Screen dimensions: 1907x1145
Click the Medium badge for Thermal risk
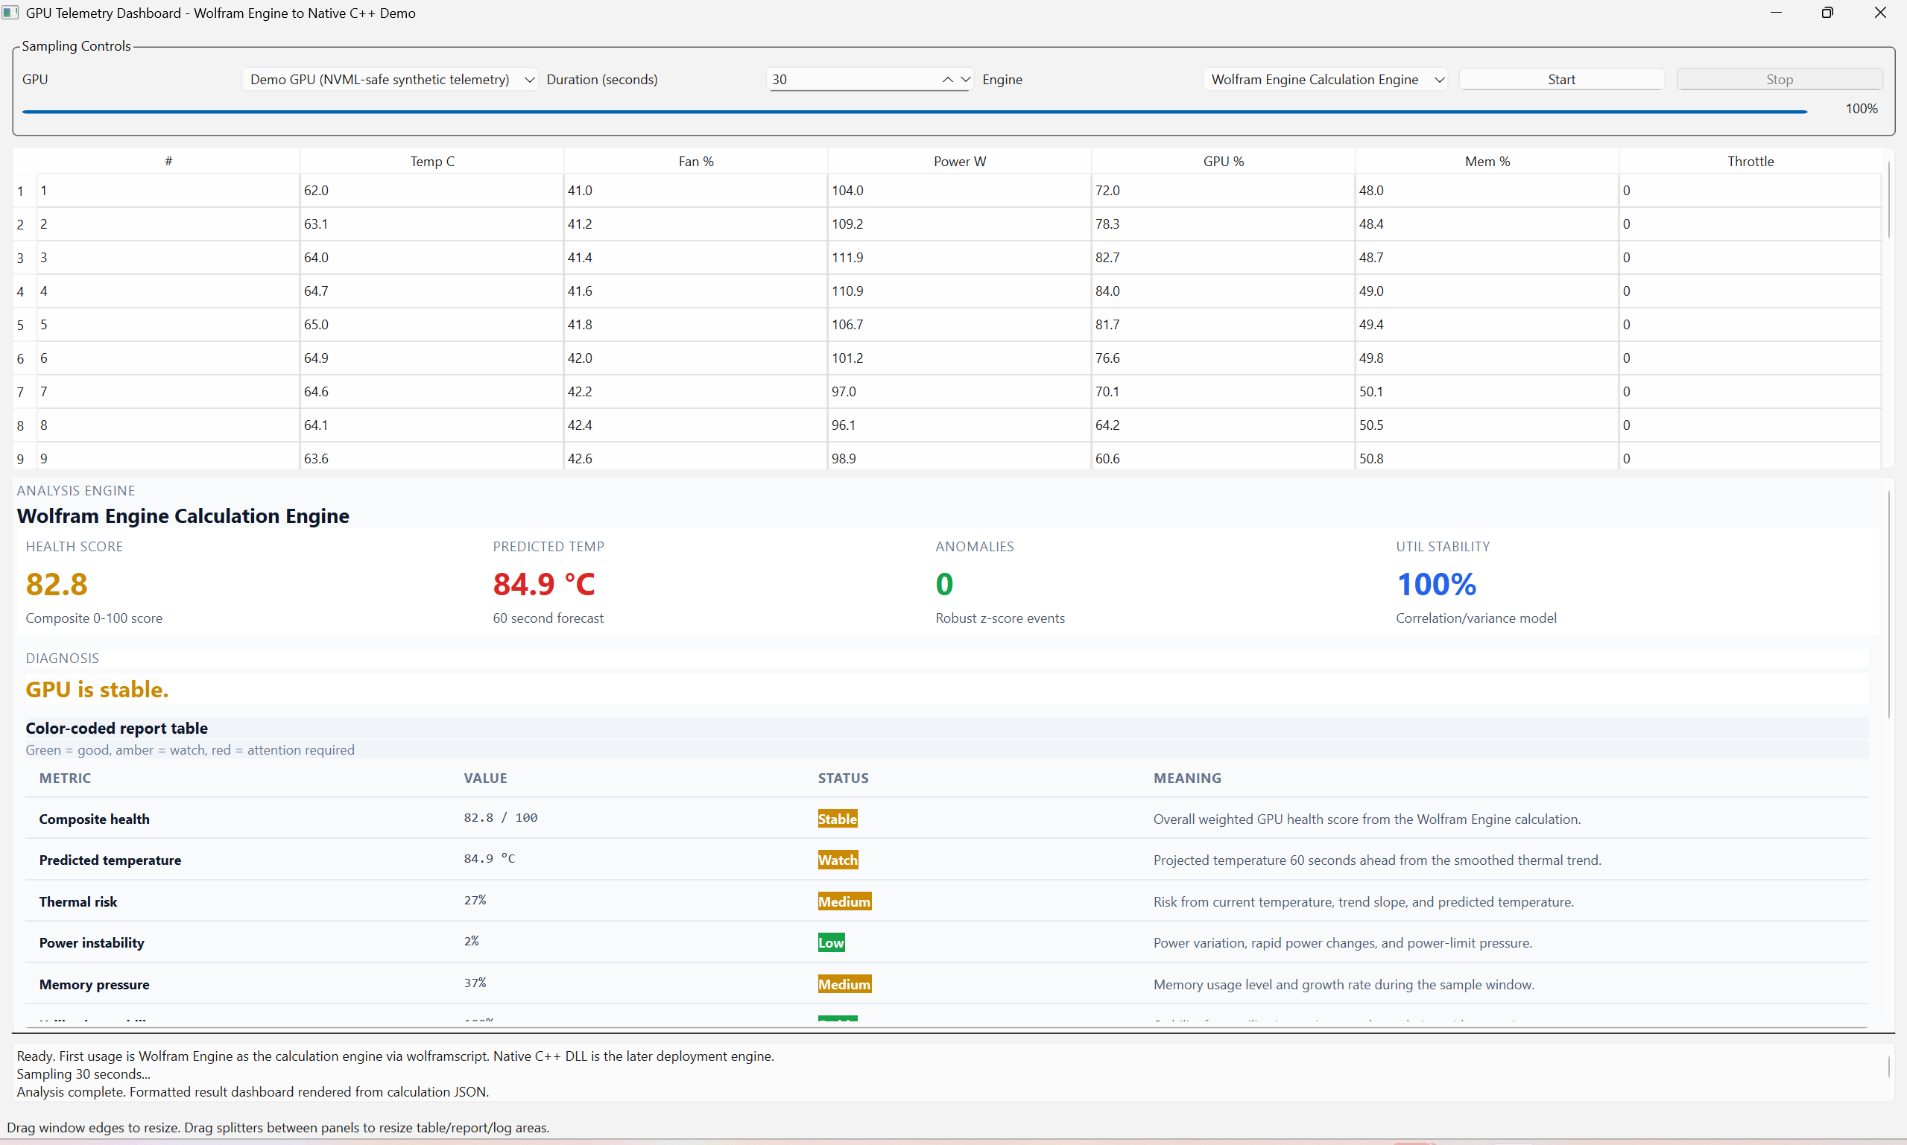coord(844,901)
